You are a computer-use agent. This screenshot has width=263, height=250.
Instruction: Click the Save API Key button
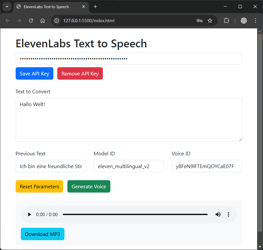(35, 73)
